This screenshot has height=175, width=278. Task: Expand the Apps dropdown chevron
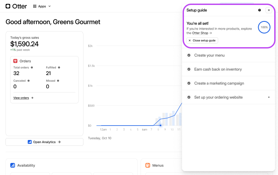coord(50,6)
